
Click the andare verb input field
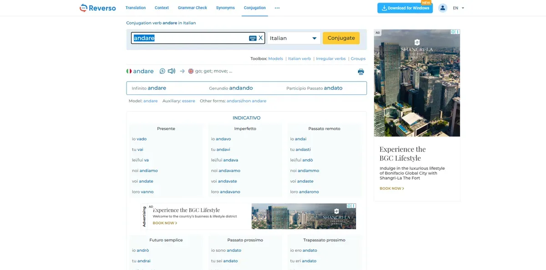coord(189,38)
